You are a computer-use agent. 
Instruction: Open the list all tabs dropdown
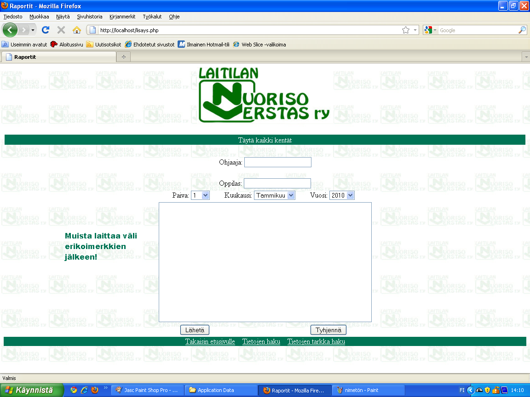click(x=526, y=57)
